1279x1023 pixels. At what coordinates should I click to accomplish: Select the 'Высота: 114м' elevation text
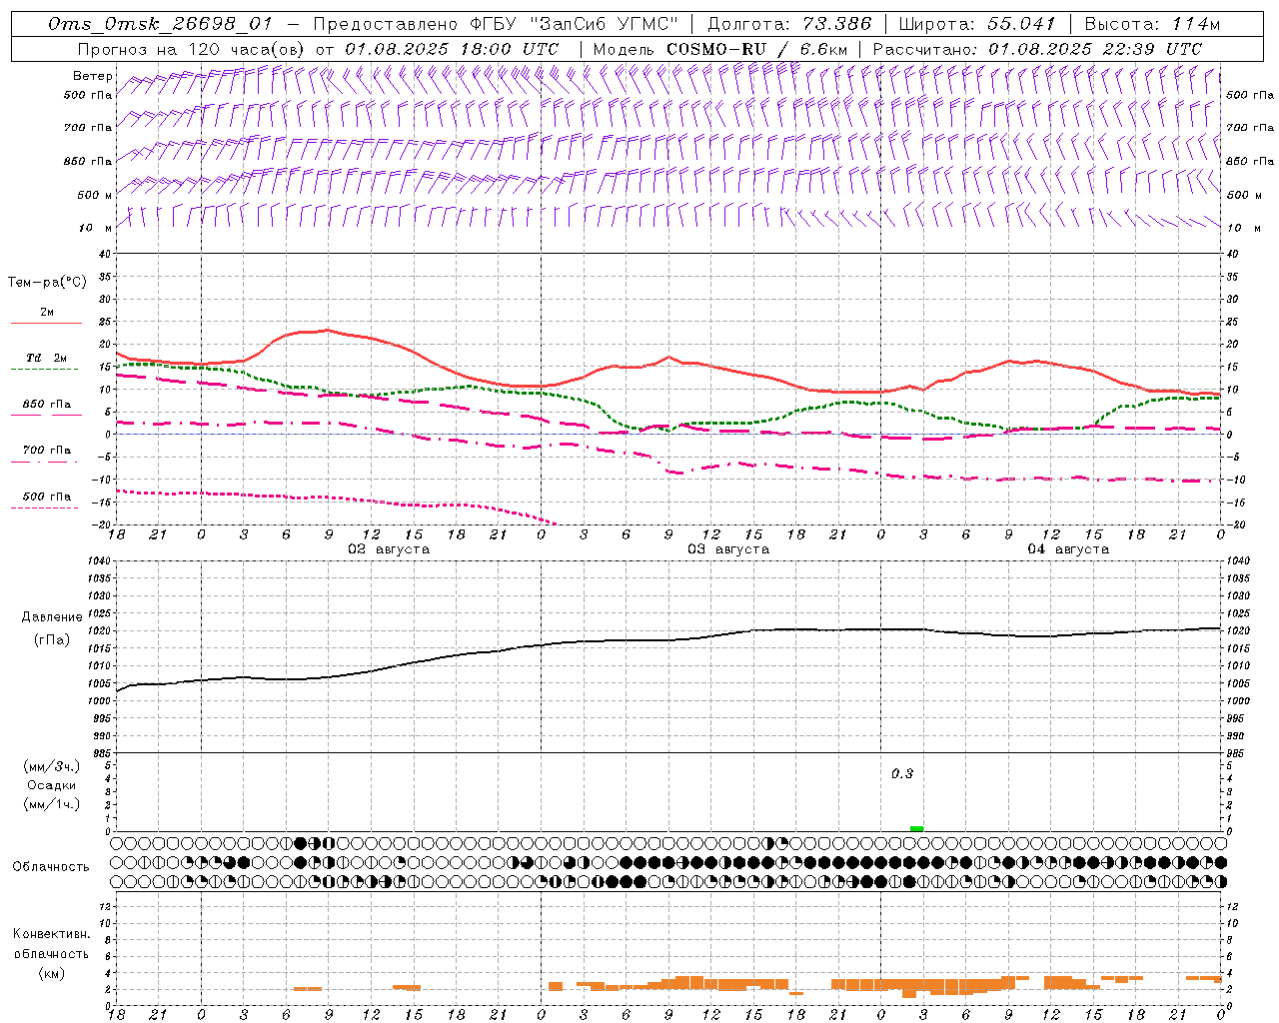tap(1152, 24)
